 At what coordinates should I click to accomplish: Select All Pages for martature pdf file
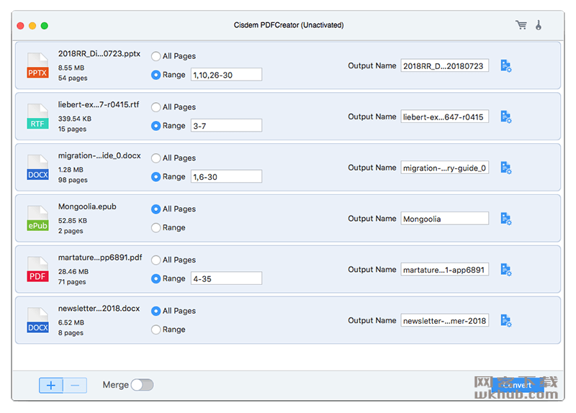[156, 260]
